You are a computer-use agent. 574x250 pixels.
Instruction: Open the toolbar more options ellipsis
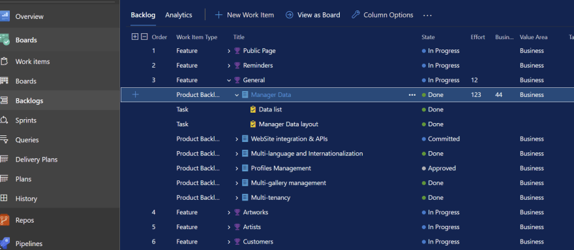tap(427, 16)
